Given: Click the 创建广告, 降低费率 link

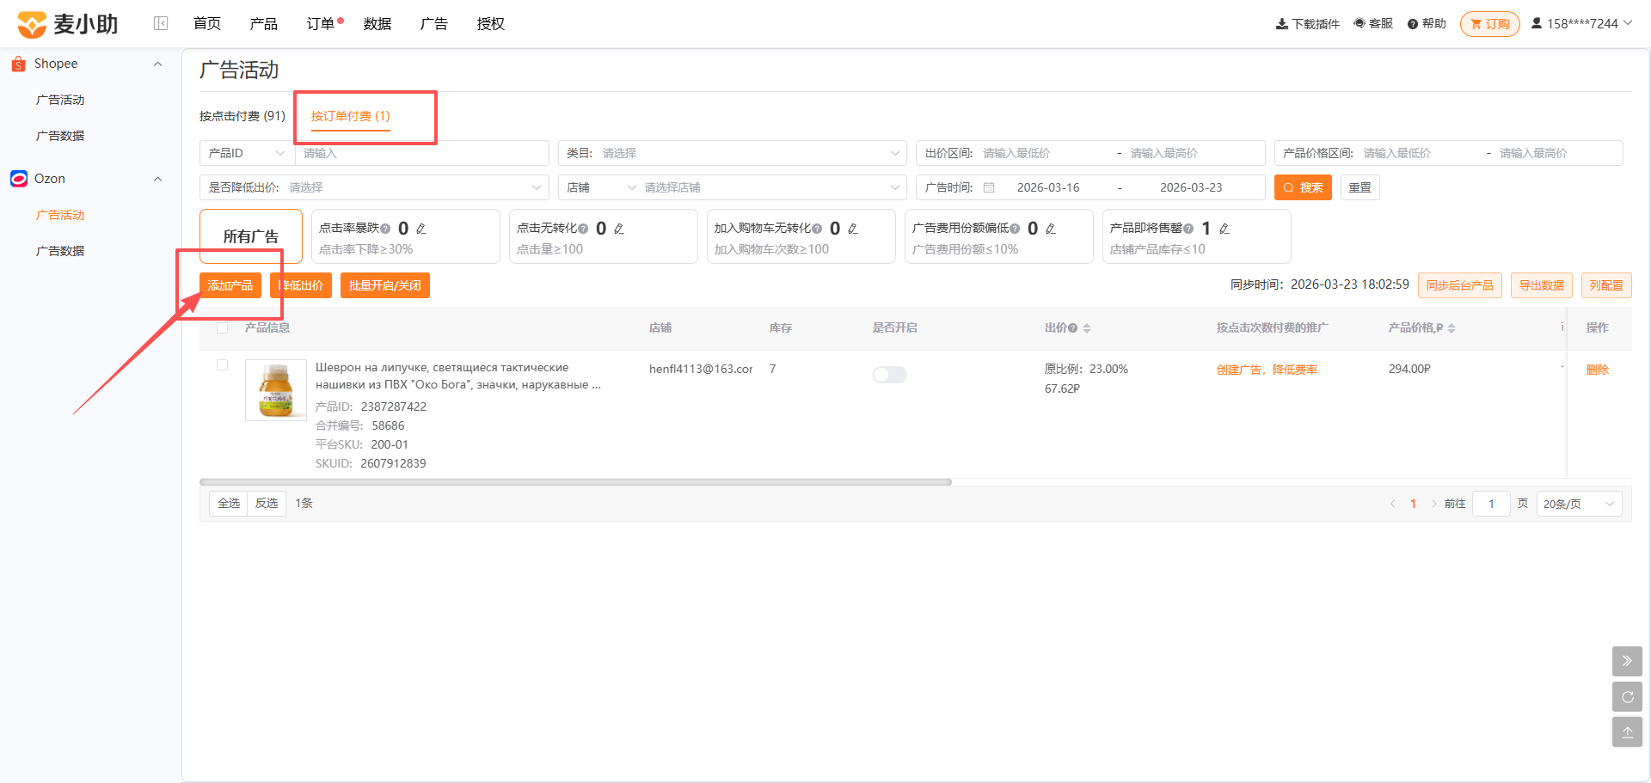Looking at the screenshot, I should [1267, 370].
